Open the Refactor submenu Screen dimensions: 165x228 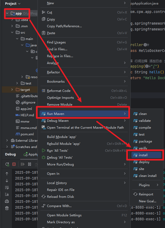pyautogui.click(x=84, y=72)
